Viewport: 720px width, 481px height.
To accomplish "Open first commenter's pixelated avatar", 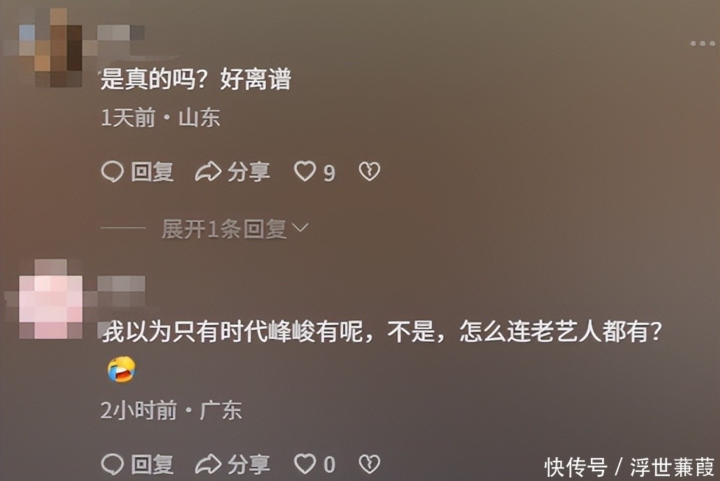I will 50,47.
